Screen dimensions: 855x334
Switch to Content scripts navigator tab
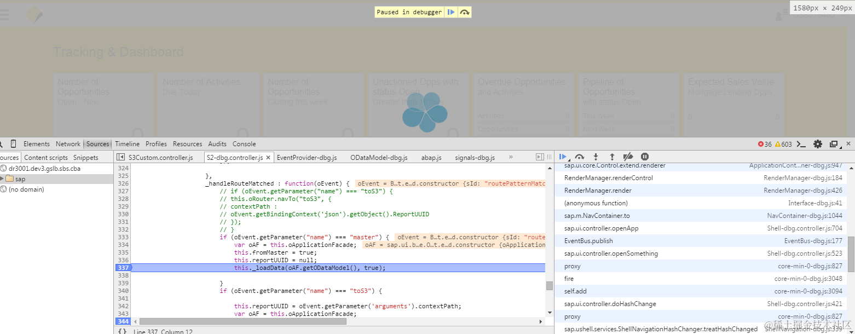(x=46, y=158)
